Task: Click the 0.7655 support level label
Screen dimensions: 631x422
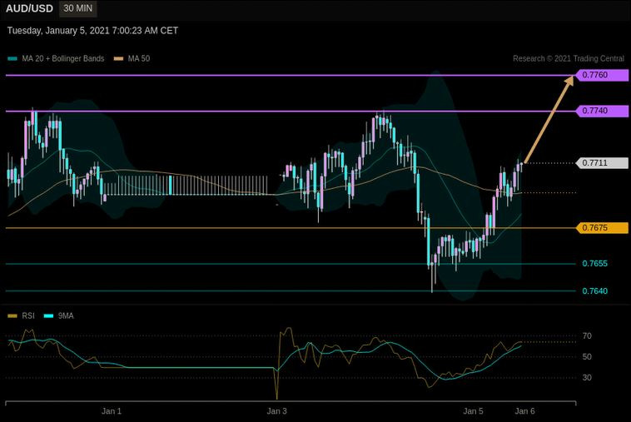Action: tap(594, 264)
